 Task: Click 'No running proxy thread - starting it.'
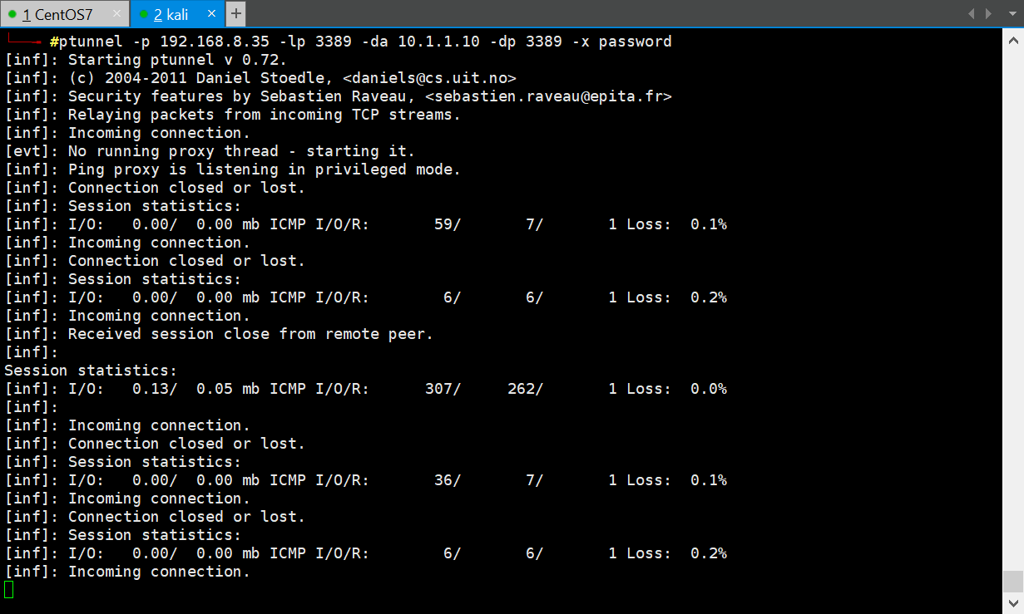pos(241,151)
